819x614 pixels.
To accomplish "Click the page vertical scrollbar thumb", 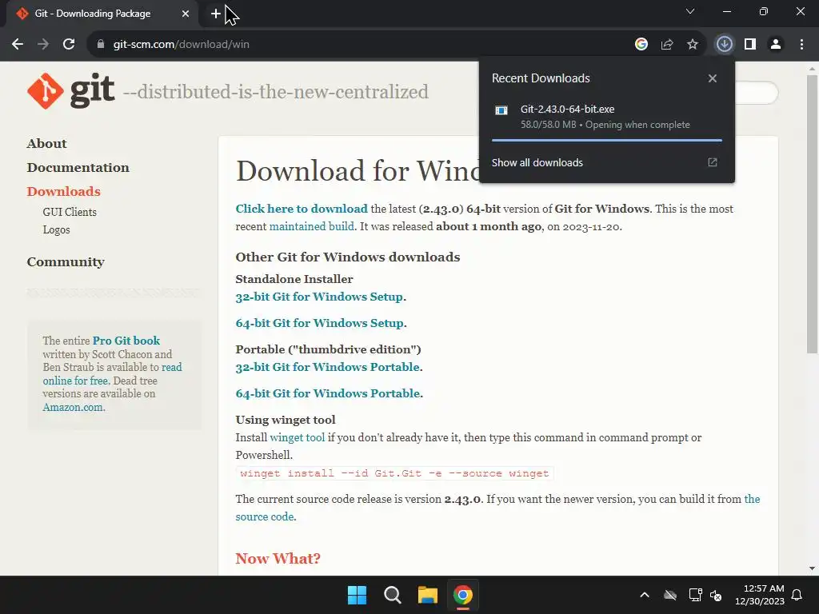I will point(812,214).
